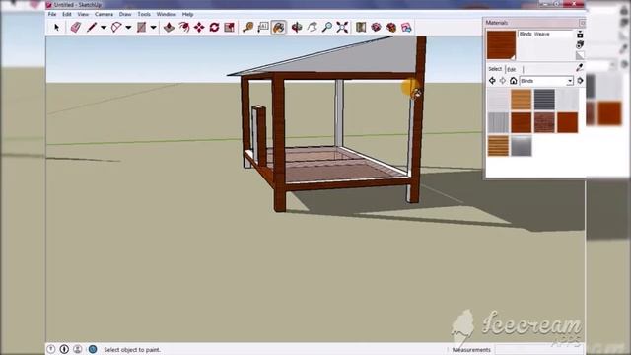Select the white blinds material in first row
The height and width of the screenshot is (355, 631).
pyautogui.click(x=568, y=100)
